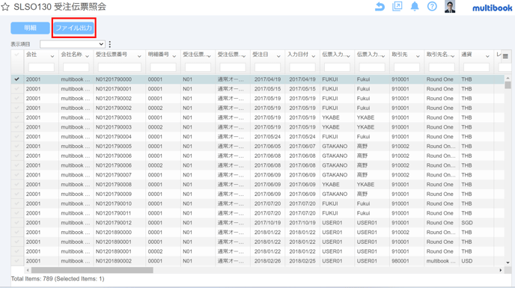Open the grid column menu hamburger icon
Viewport: 515px width, 288px height.
pos(505,56)
